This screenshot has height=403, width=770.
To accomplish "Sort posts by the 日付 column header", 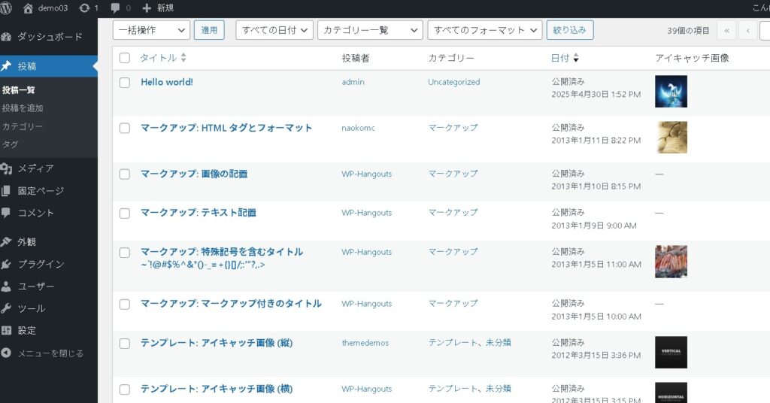I will [x=560, y=58].
